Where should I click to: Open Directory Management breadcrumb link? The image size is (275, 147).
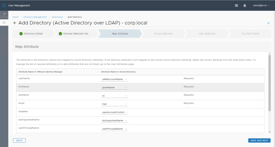35,17
